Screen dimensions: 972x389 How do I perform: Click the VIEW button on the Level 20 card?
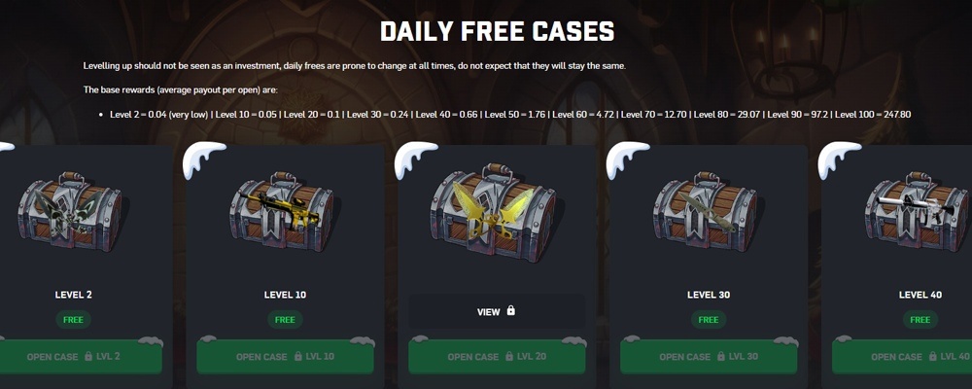click(497, 311)
